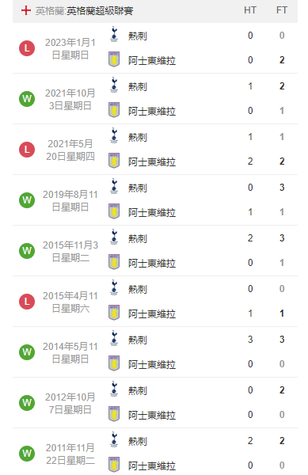
Task: Click full-time score 3 for 2014年5月11日 match
Action: pos(282,340)
